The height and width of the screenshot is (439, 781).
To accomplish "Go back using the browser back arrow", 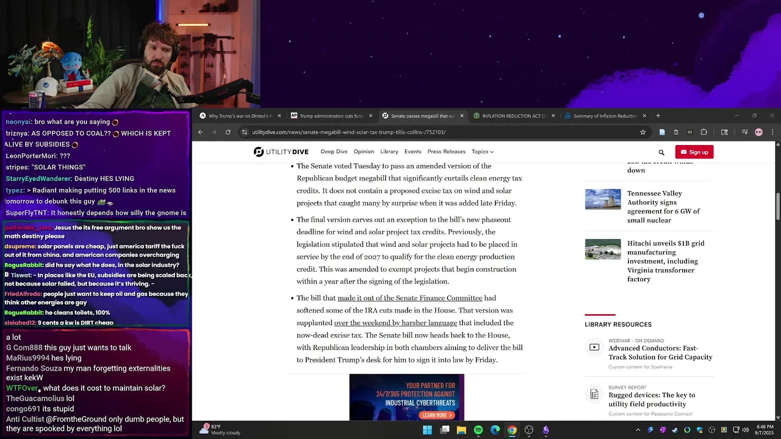I will coord(200,132).
